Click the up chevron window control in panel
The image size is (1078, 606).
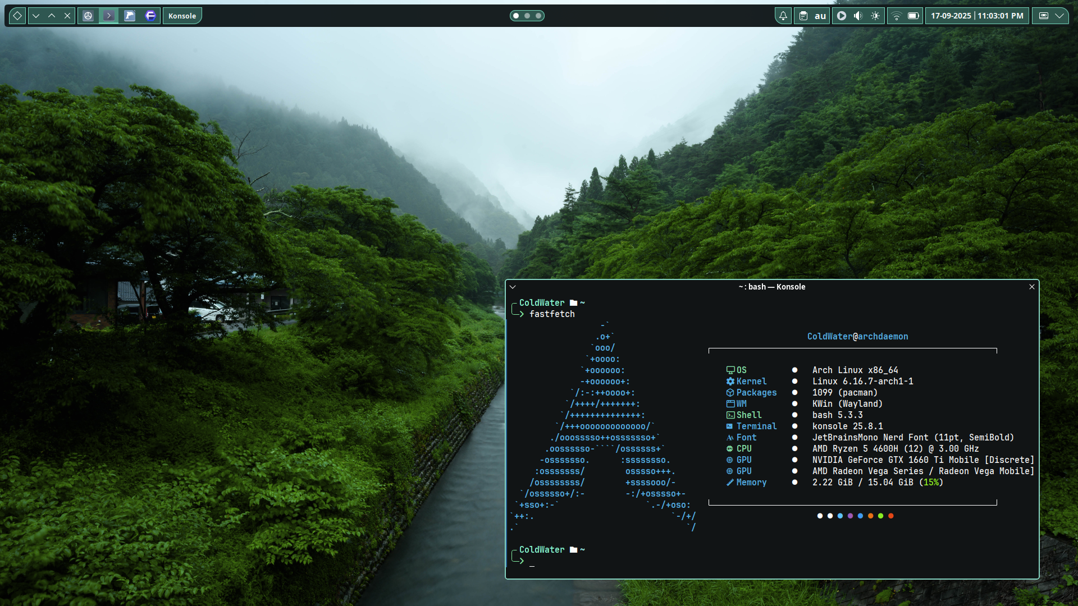click(x=52, y=16)
